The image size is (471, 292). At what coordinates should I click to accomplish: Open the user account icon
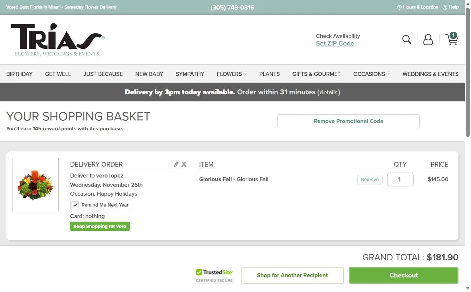coord(428,40)
